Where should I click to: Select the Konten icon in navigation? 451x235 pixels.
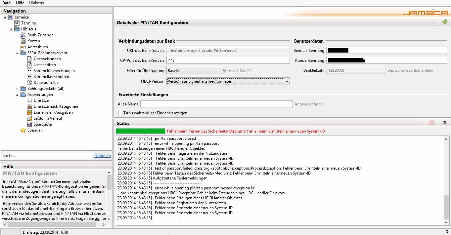coord(23,41)
